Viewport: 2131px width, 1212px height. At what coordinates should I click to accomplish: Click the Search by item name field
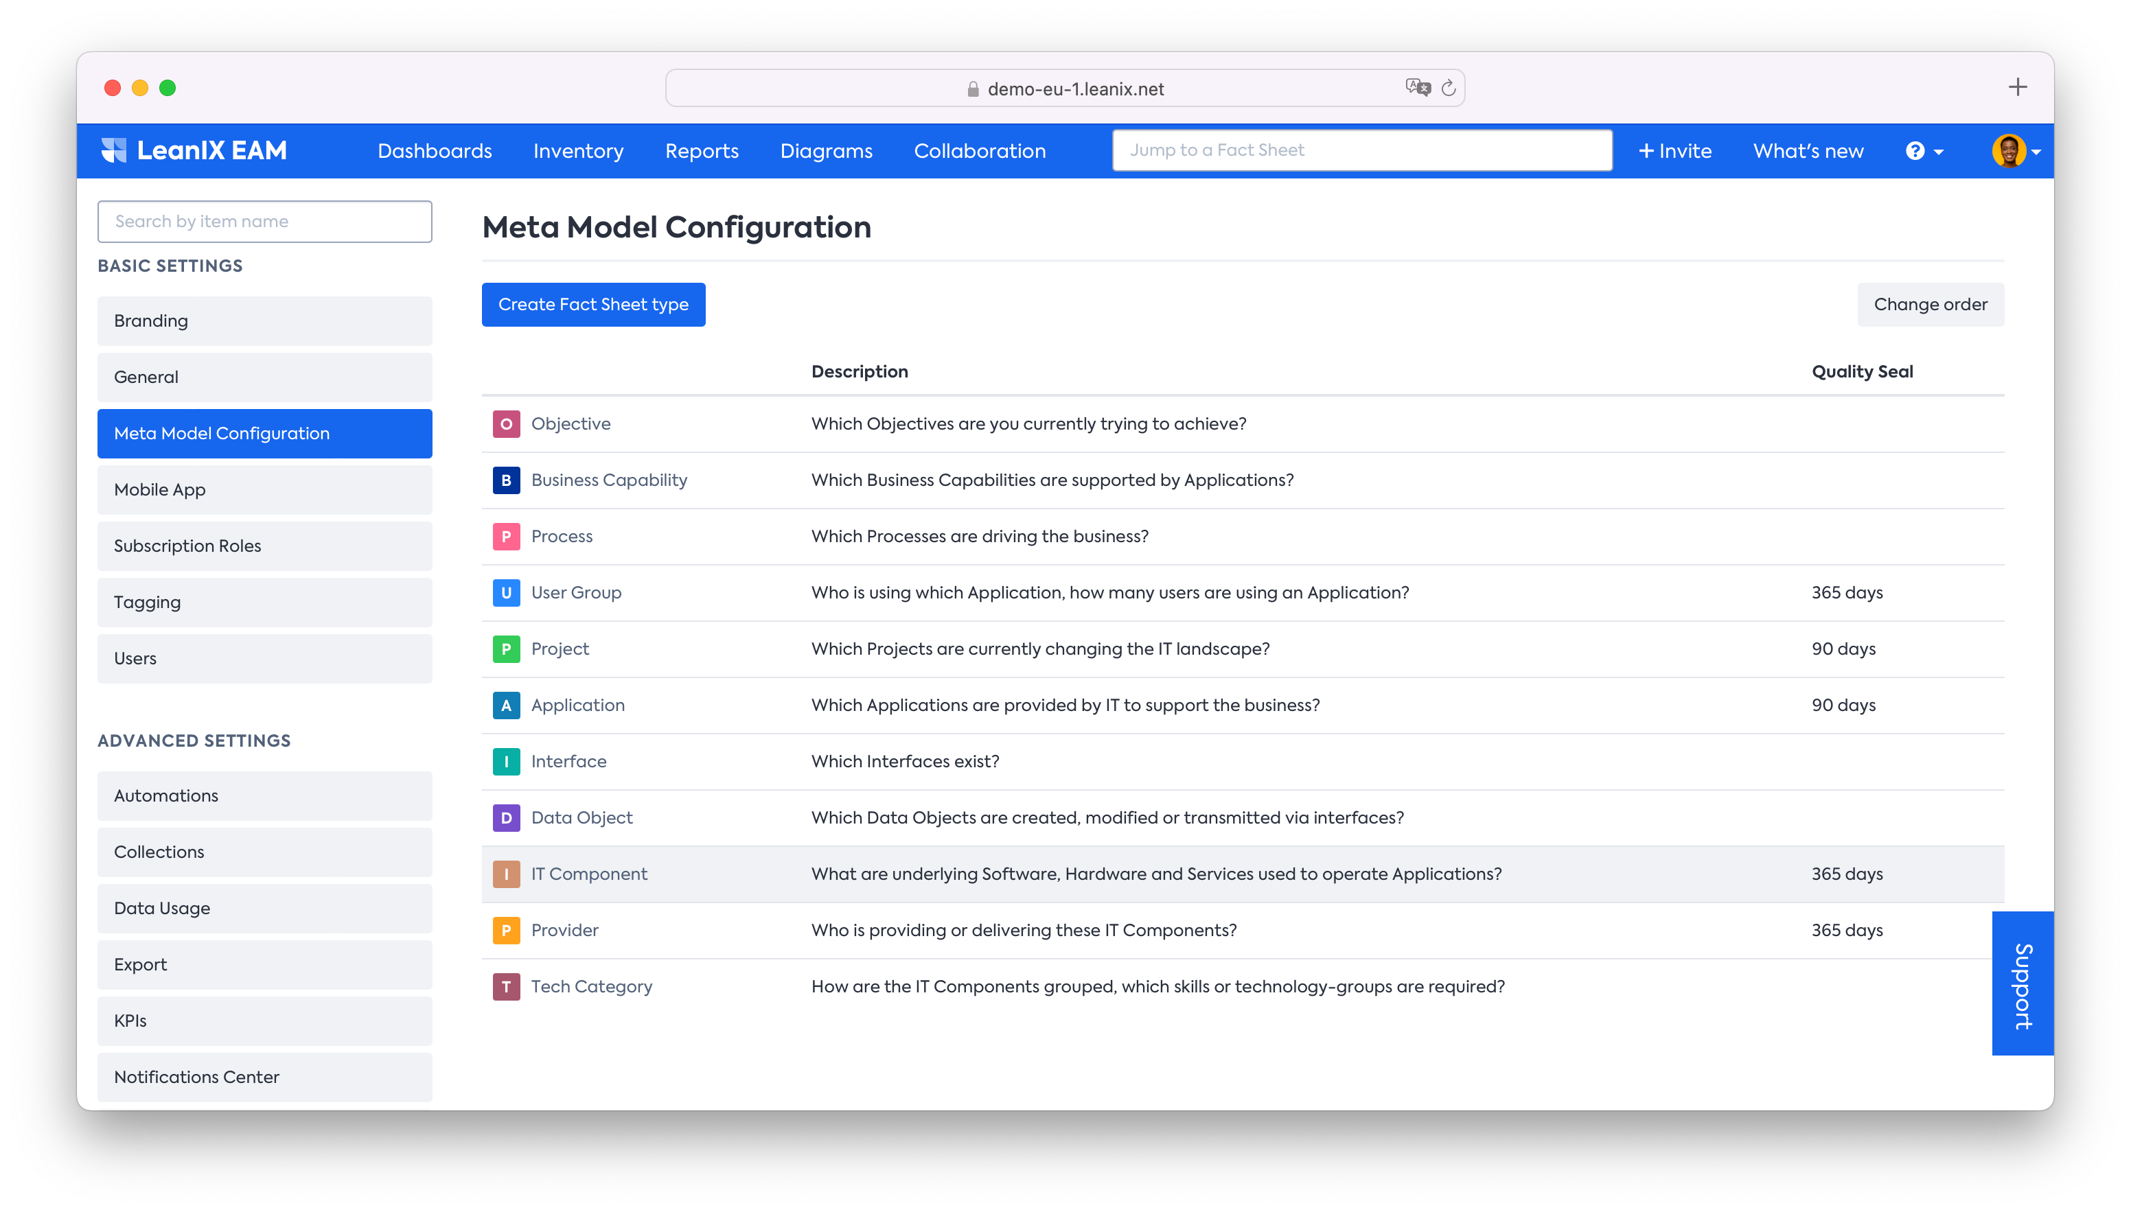click(265, 222)
